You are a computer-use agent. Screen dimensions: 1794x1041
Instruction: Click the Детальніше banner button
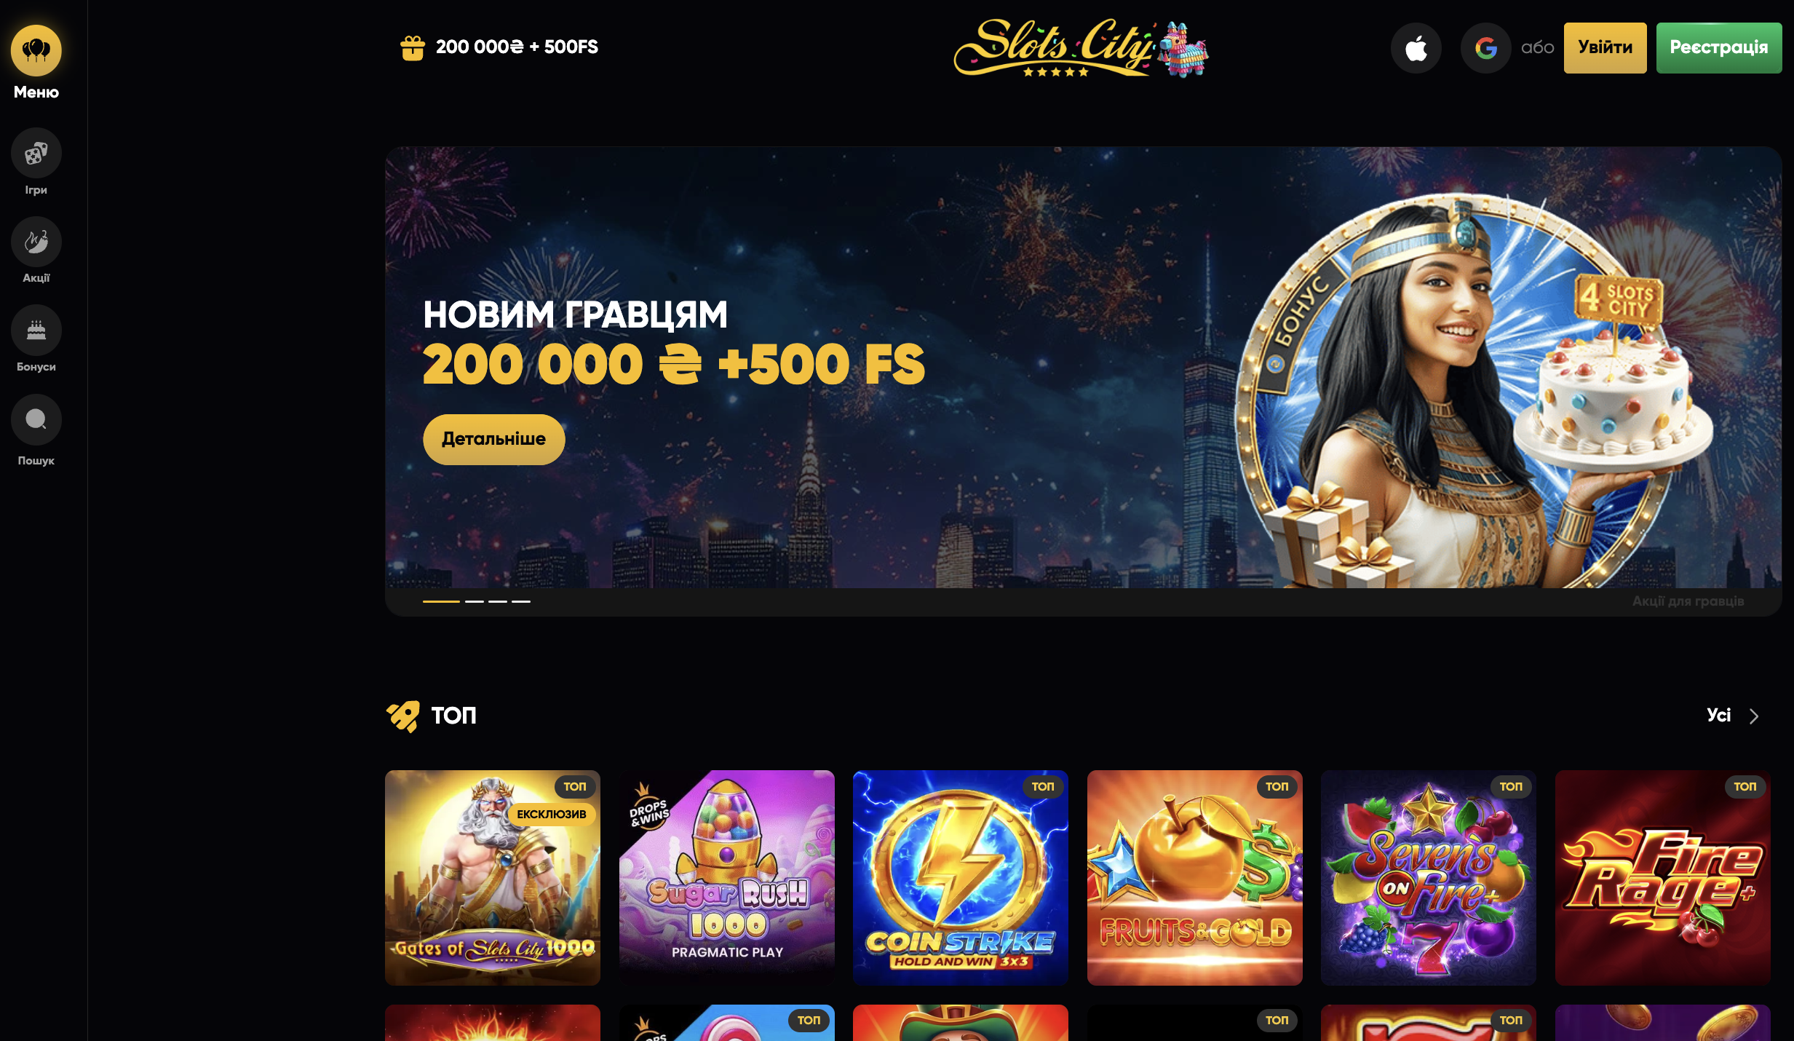click(493, 439)
